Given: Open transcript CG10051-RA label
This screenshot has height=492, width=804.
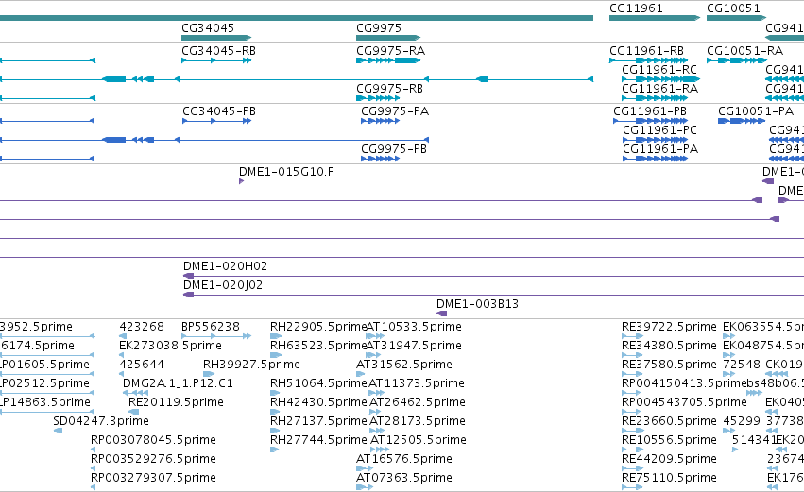Looking at the screenshot, I should click(744, 51).
